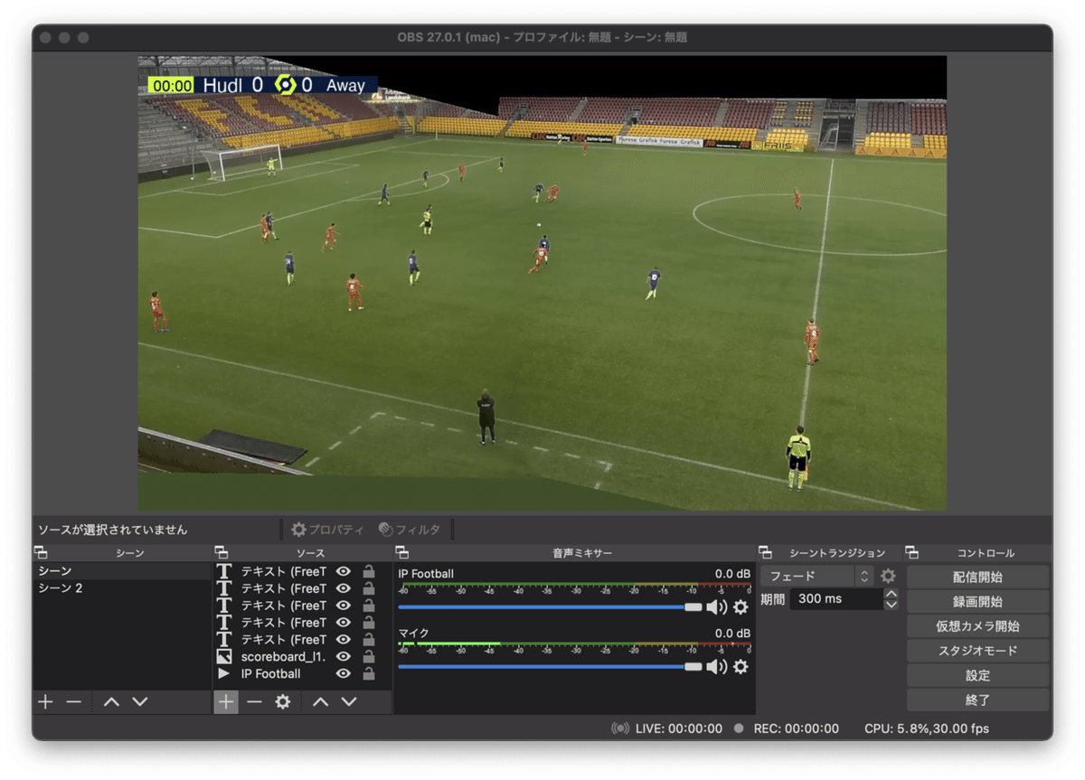Hide the テキスト source directly above scoreboard_l1.
Screen dimensions: 1085x780
pos(344,640)
